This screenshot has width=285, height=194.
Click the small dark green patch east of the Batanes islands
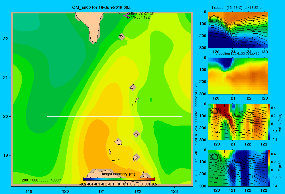151,100
